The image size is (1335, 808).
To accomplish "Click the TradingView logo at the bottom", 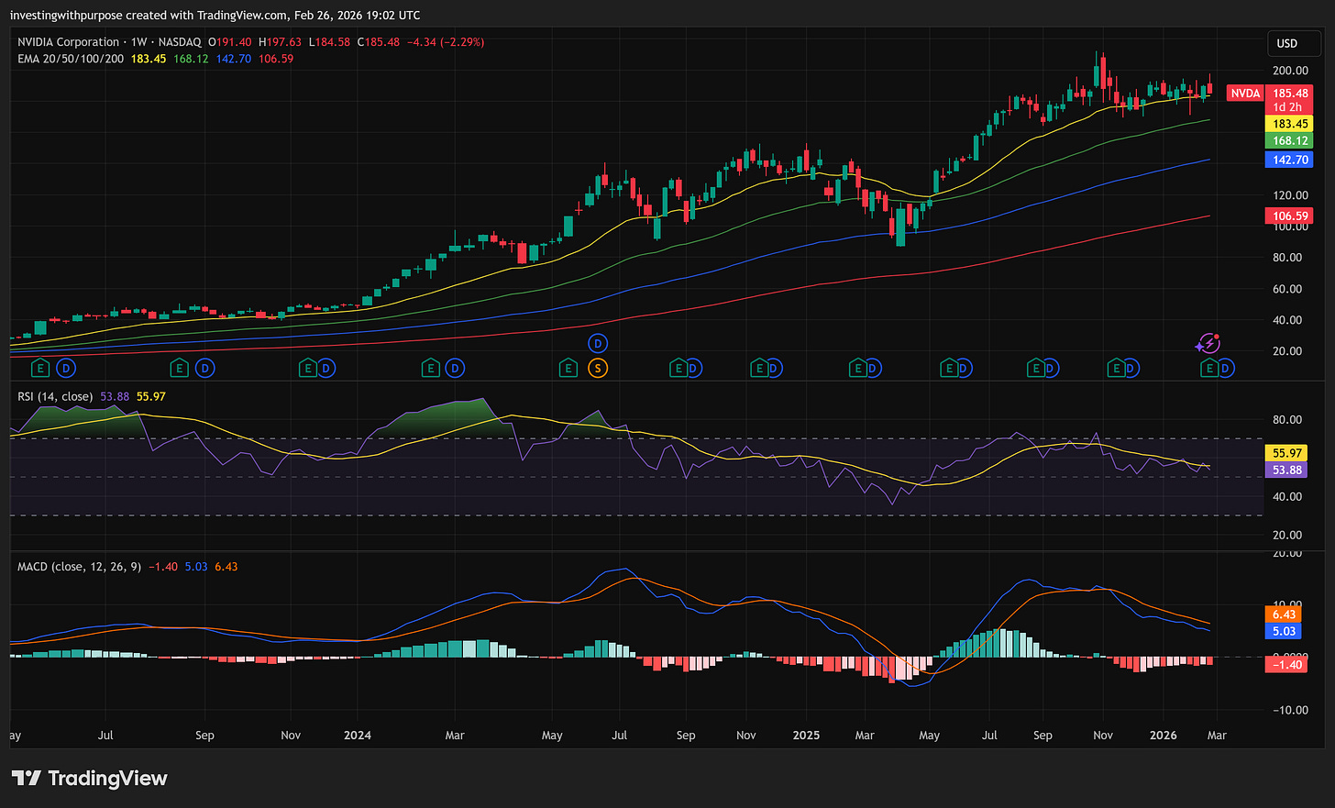I will tap(89, 779).
